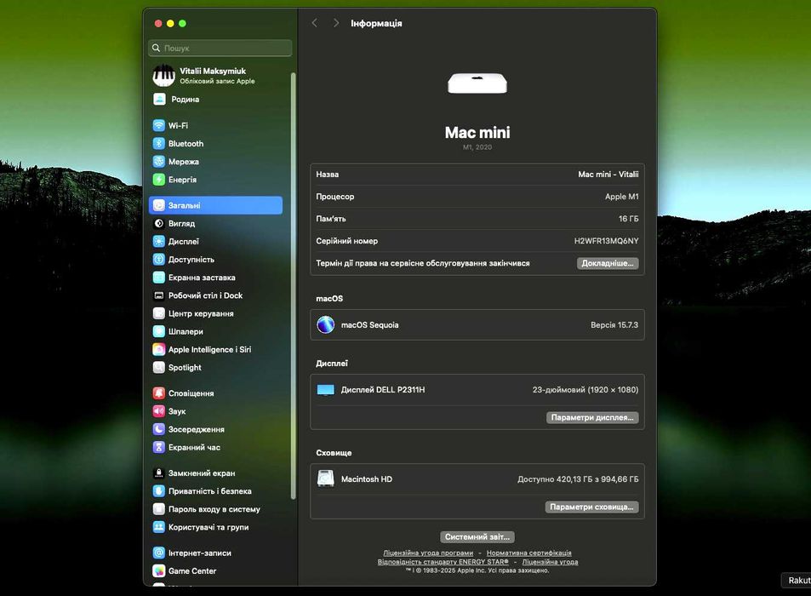Click the 16 ГБ memory value
The width and height of the screenshot is (811, 596).
(x=628, y=219)
